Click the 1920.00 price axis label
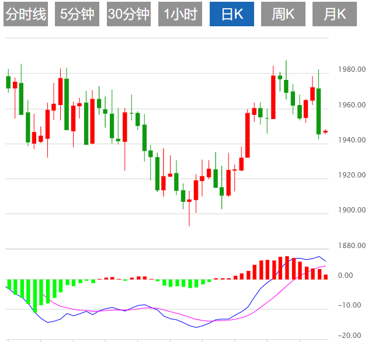 point(352,175)
